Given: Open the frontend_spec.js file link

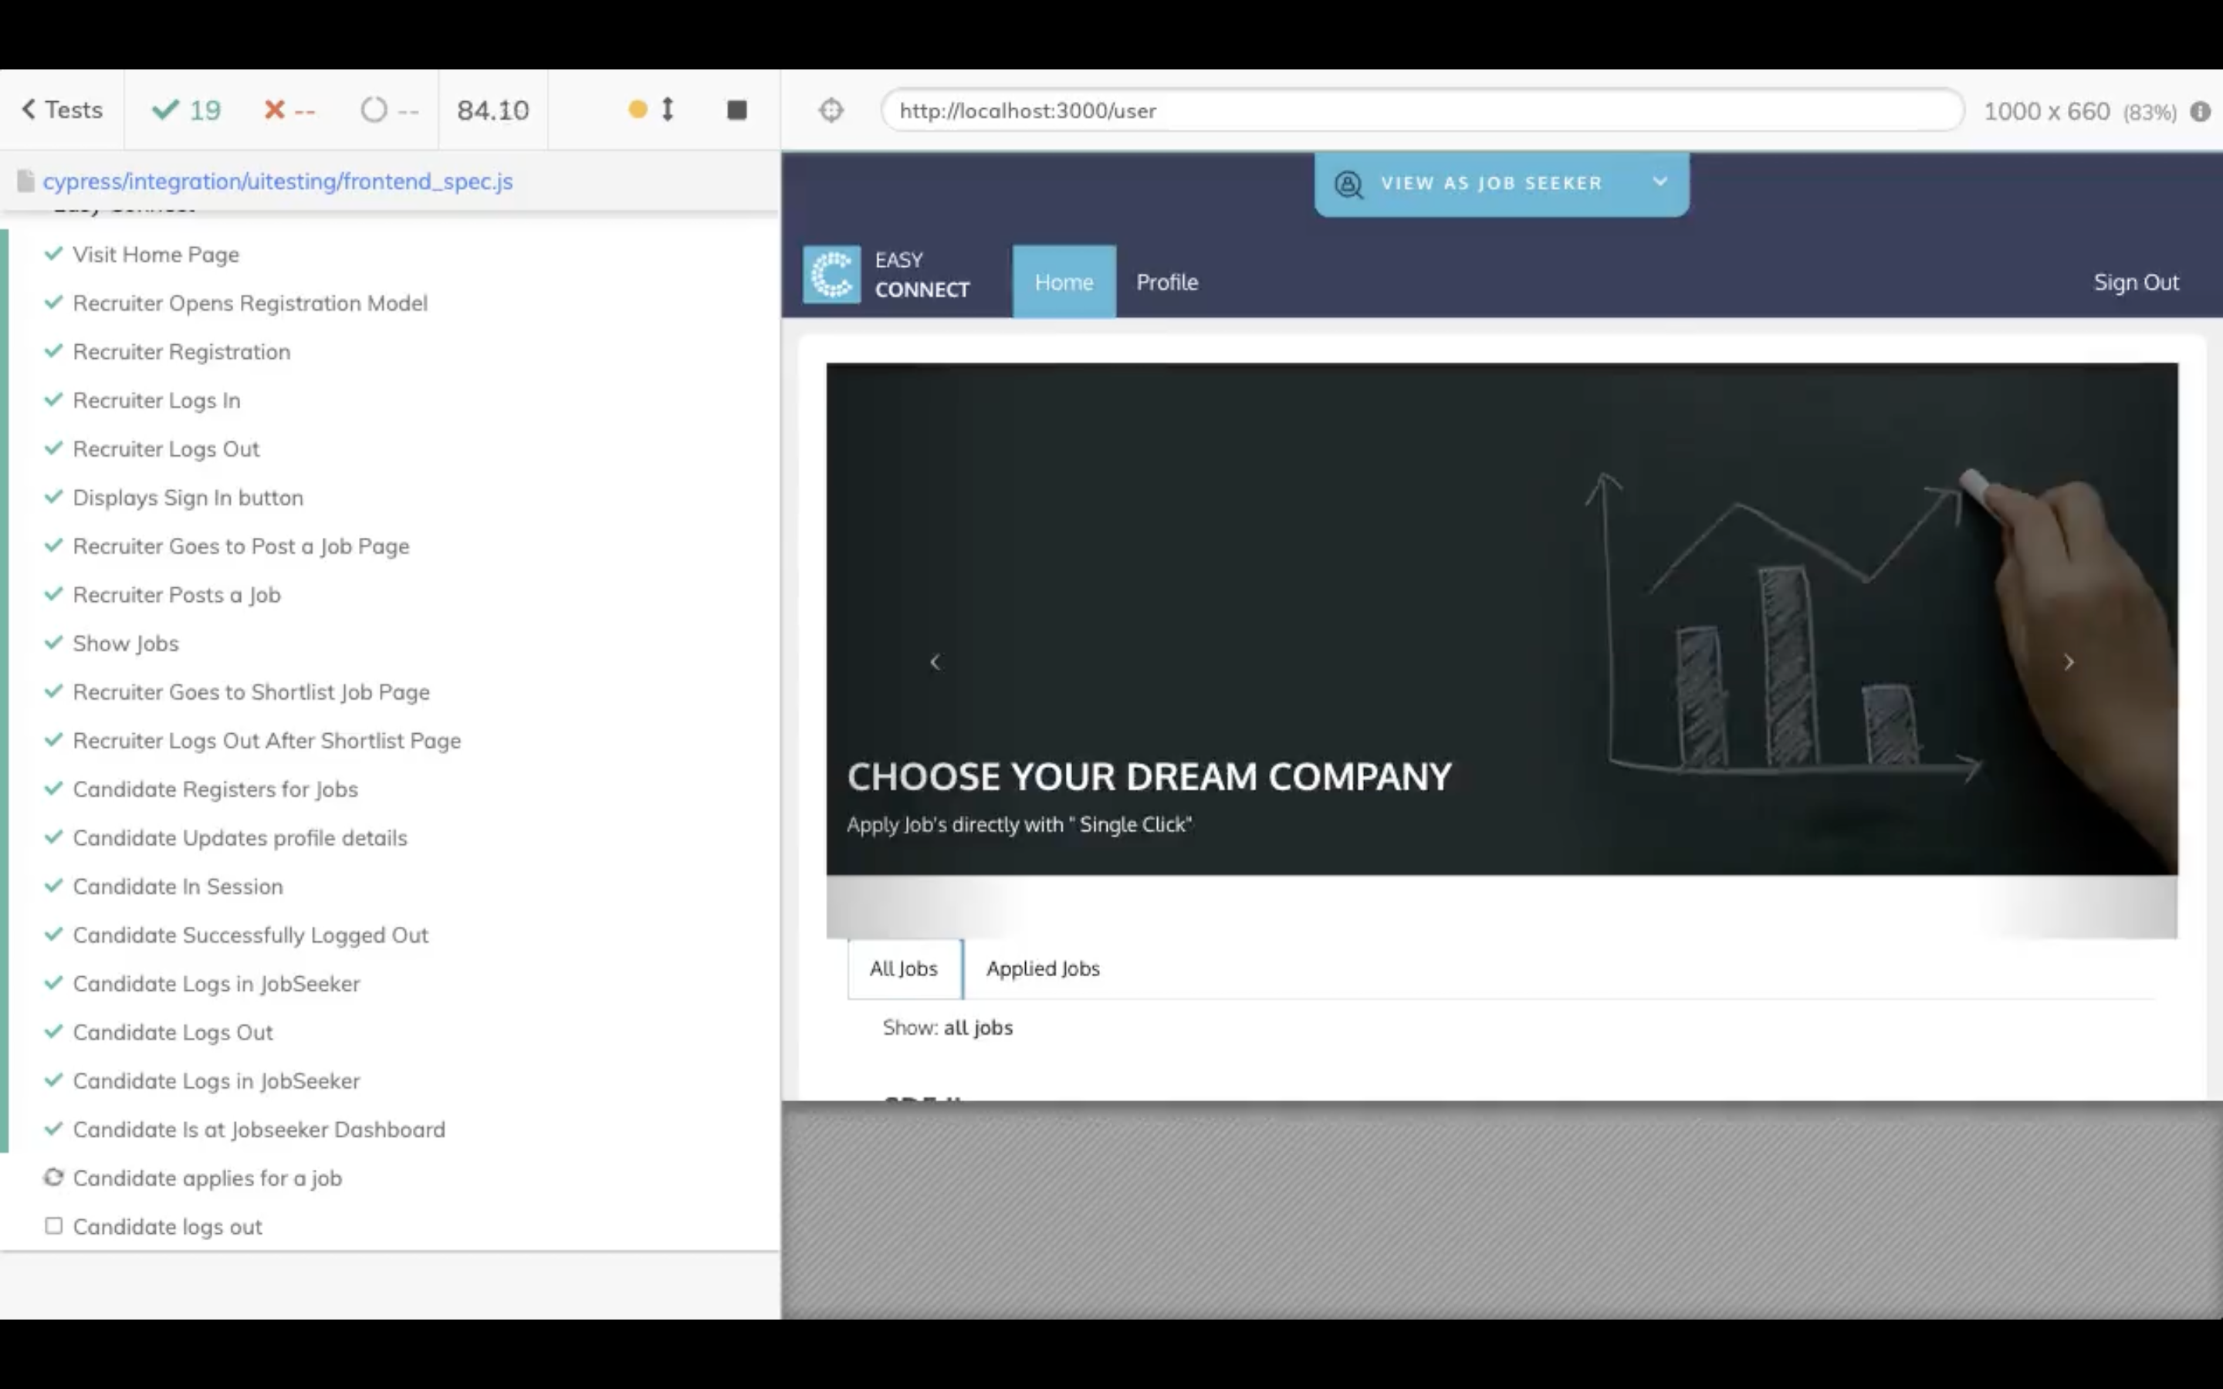Looking at the screenshot, I should pos(277,181).
